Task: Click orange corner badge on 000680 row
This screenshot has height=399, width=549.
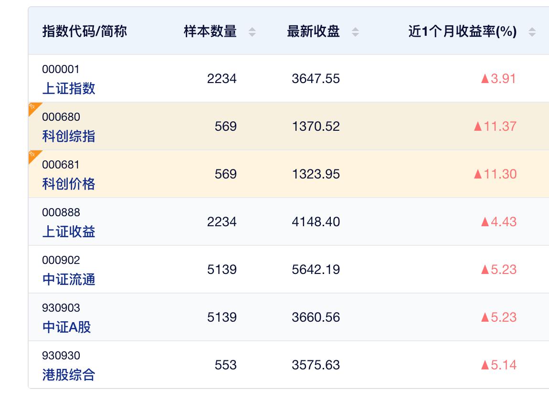Action: click(33, 107)
